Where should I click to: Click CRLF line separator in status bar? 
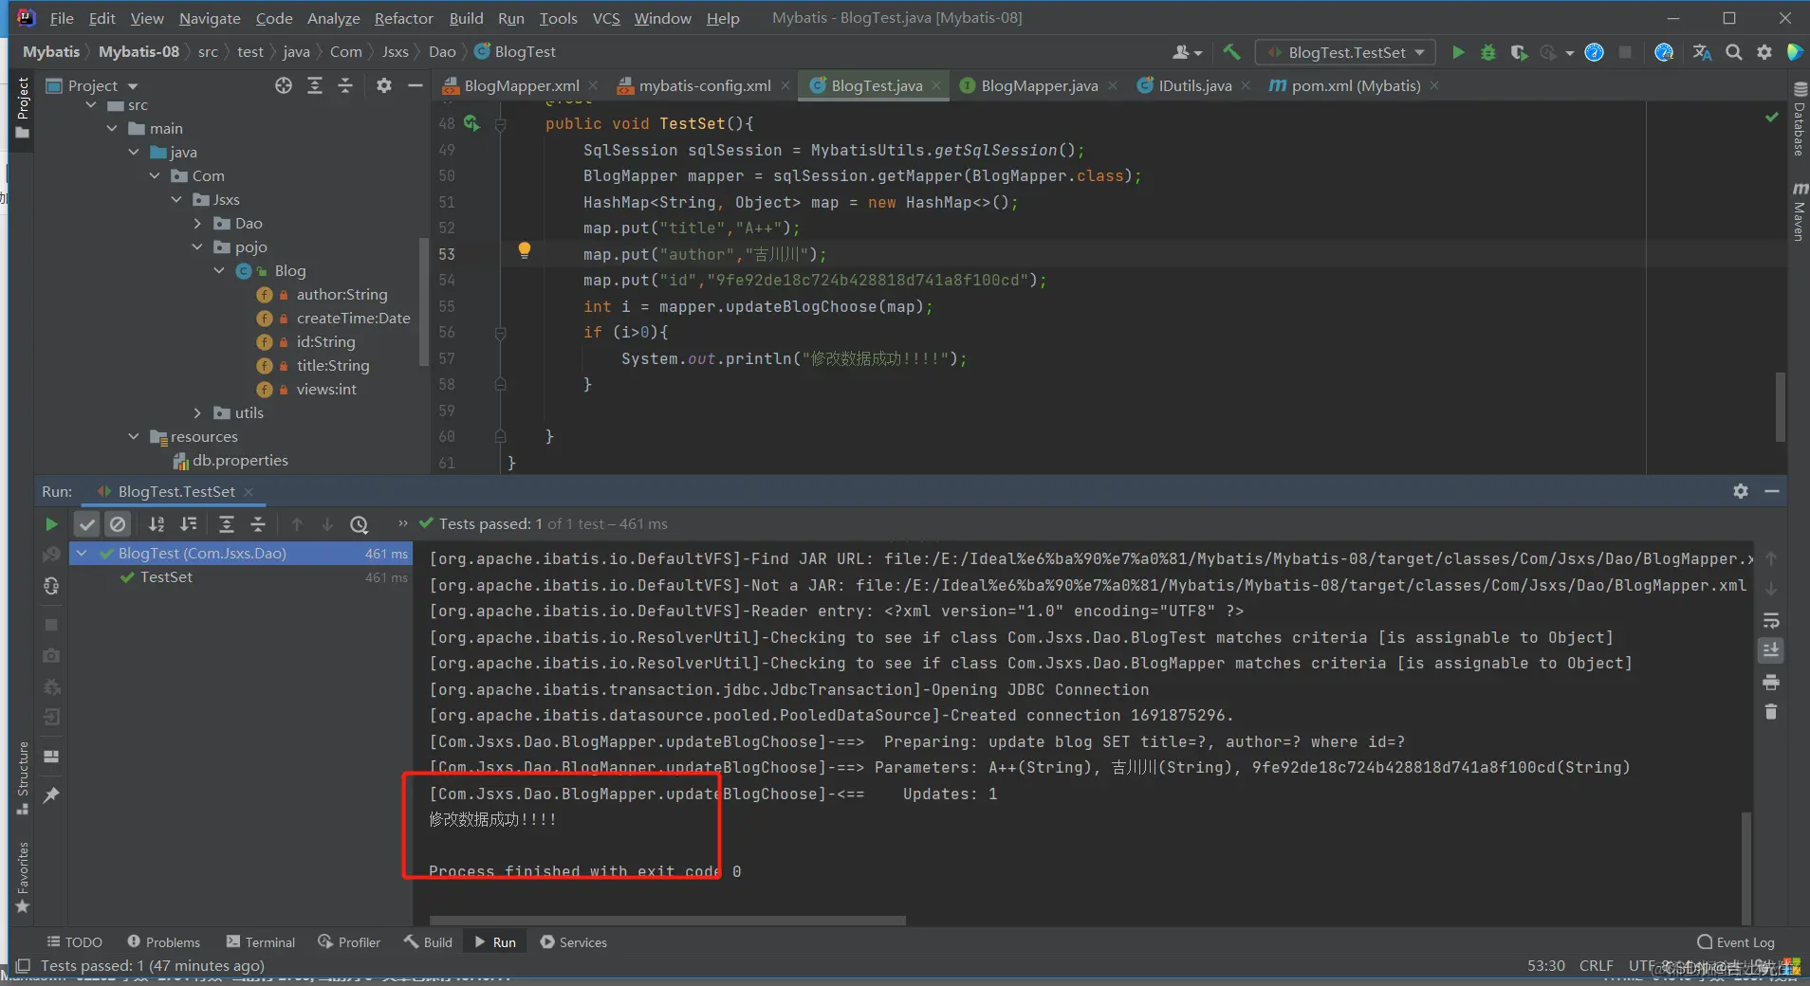pyautogui.click(x=1596, y=966)
